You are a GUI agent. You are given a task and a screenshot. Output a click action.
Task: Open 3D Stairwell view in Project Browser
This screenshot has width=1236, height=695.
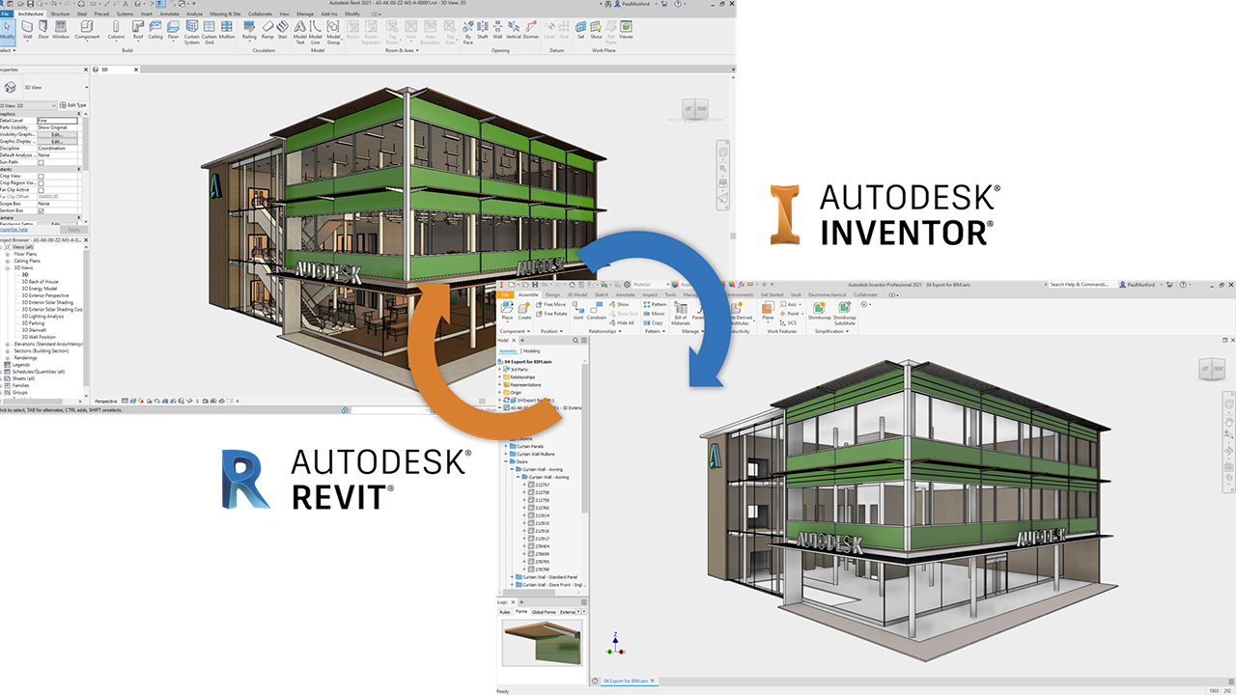pos(33,329)
